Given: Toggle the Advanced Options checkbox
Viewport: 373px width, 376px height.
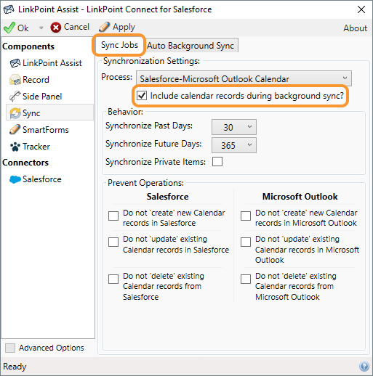Looking at the screenshot, I should click(x=10, y=348).
